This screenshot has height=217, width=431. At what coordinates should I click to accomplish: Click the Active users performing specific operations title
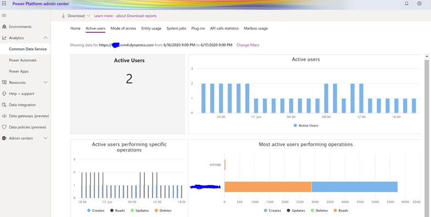coord(129,147)
